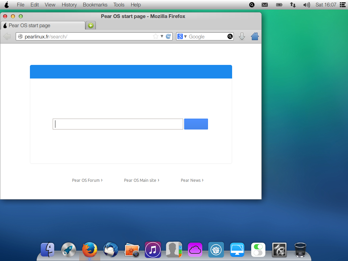Open the Trash in the dock
The image size is (348, 261).
(300, 250)
